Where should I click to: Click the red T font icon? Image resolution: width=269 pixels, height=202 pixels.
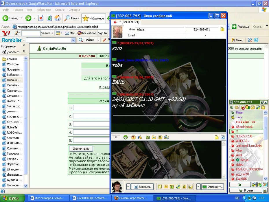click(133, 137)
